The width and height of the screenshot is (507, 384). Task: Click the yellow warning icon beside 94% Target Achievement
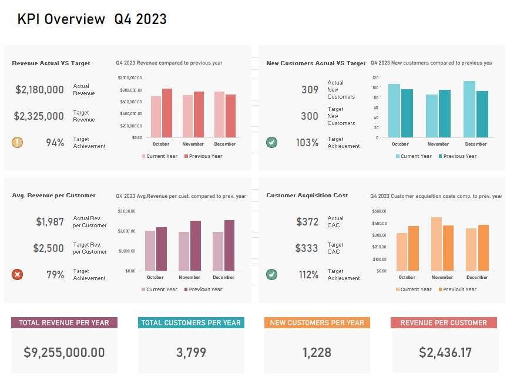coord(17,142)
